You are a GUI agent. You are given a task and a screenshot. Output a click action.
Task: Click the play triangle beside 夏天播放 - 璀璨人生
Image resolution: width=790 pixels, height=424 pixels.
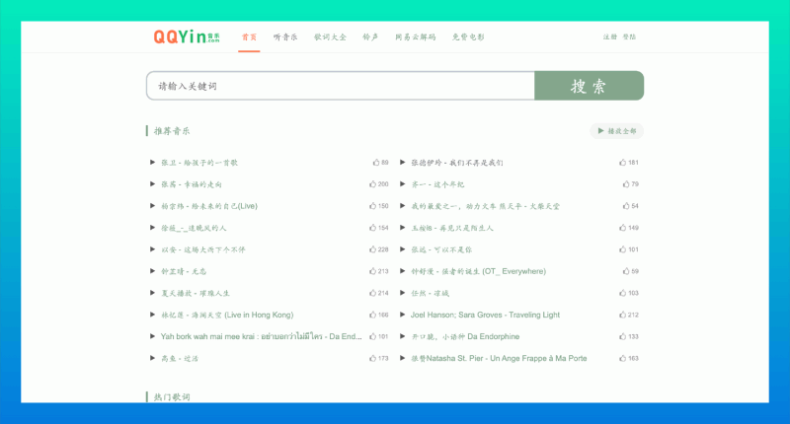click(152, 293)
